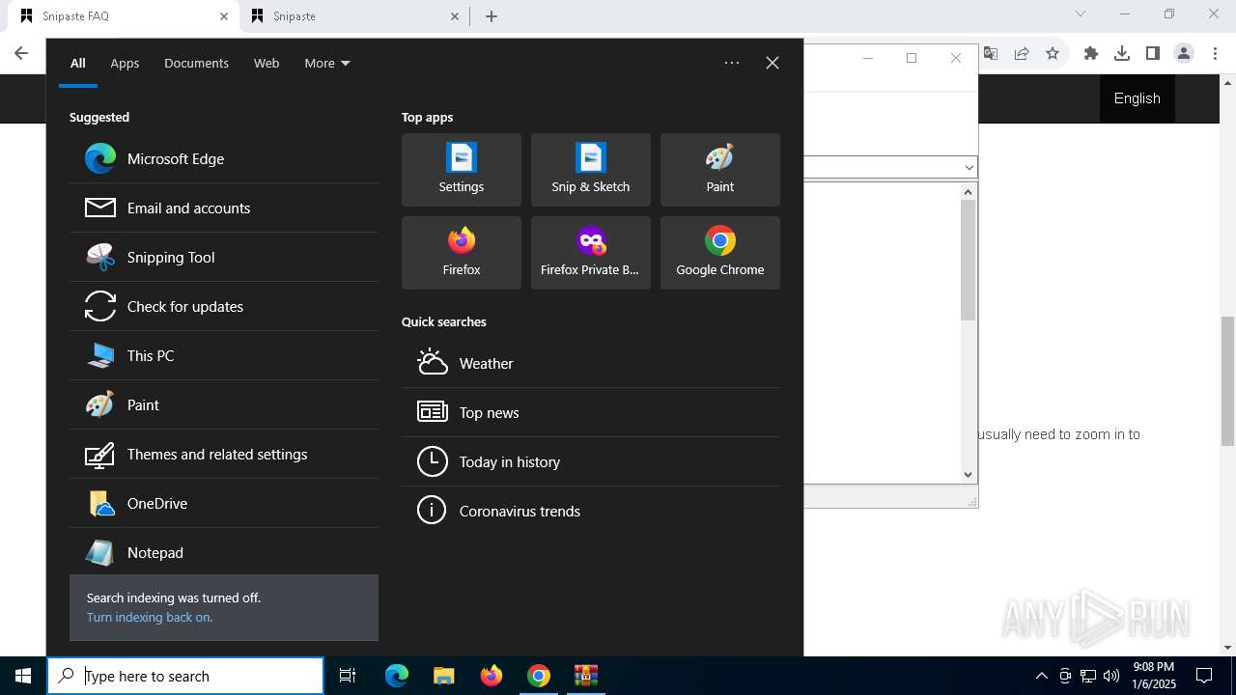Share this page in Chrome
Image resolution: width=1236 pixels, height=695 pixels.
(1022, 54)
